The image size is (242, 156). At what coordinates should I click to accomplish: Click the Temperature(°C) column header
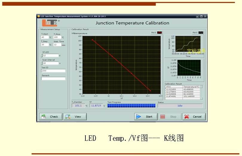click(192, 87)
